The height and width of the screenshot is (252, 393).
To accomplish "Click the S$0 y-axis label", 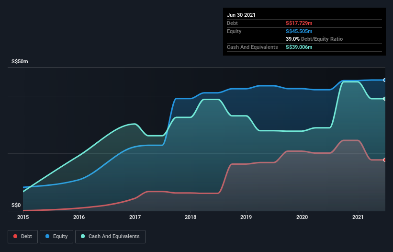I will 16,205.
